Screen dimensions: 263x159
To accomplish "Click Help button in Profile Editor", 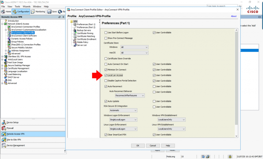I will 168,146.
